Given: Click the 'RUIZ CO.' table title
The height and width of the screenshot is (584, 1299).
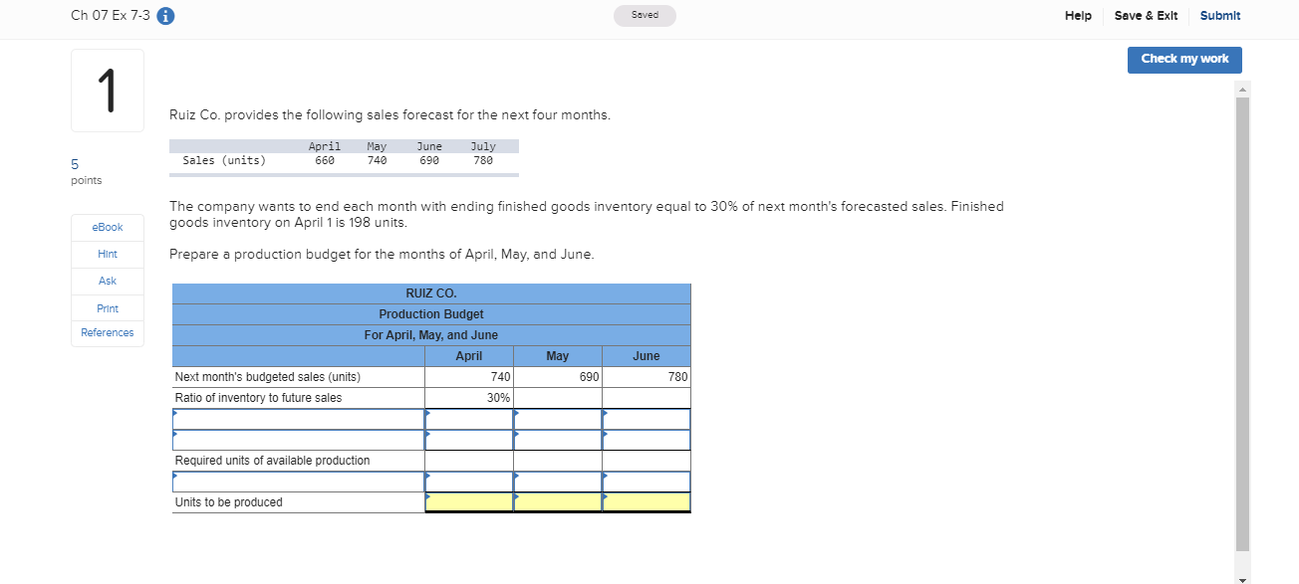Looking at the screenshot, I should [431, 293].
